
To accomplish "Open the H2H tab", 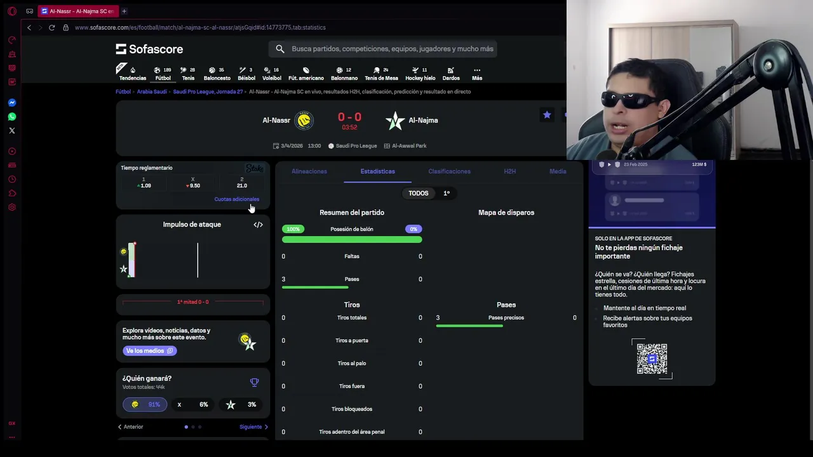I will (x=509, y=171).
